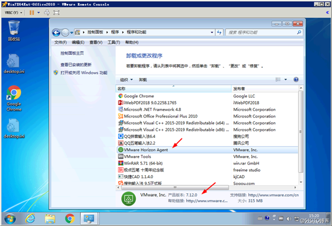Open the 控制面板主页 link
The image size is (332, 226).
pyautogui.click(x=72, y=53)
